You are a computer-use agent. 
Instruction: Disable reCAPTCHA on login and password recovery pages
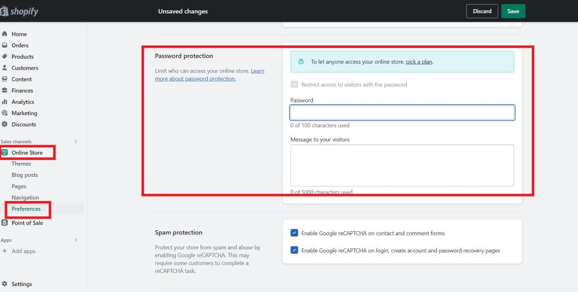click(294, 250)
